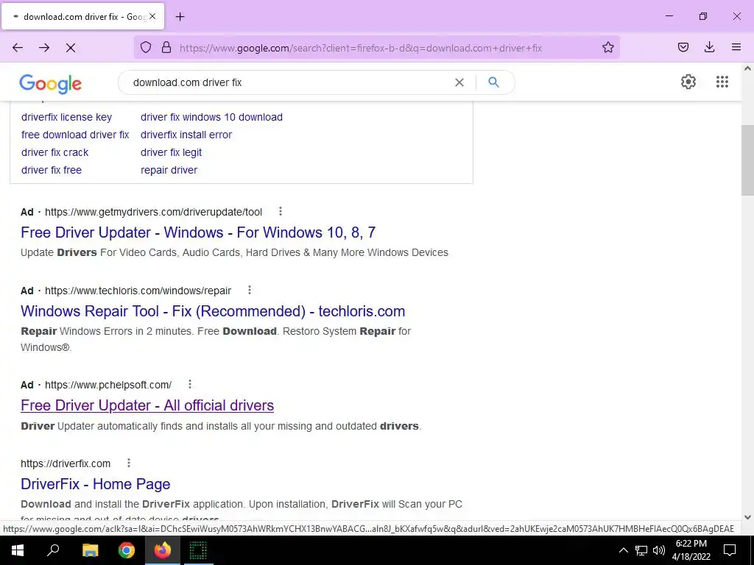Open the green square taskbar app
754x565 pixels.
[198, 550]
